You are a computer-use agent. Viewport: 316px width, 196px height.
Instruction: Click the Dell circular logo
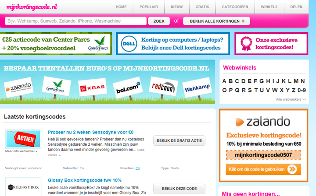tap(129, 44)
